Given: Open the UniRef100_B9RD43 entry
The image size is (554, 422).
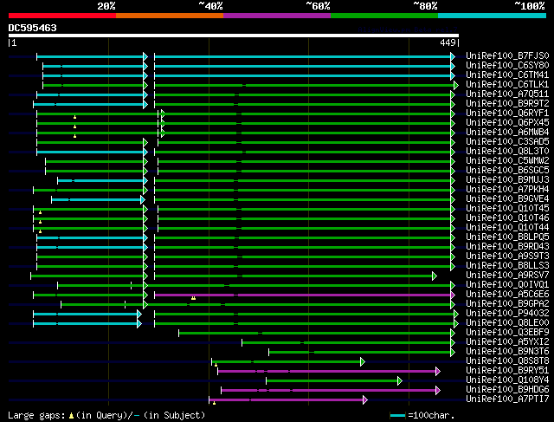Looking at the screenshot, I should (507, 247).
